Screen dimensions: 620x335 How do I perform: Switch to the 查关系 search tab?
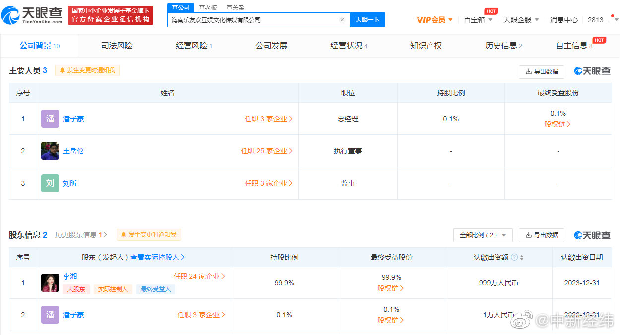point(235,7)
